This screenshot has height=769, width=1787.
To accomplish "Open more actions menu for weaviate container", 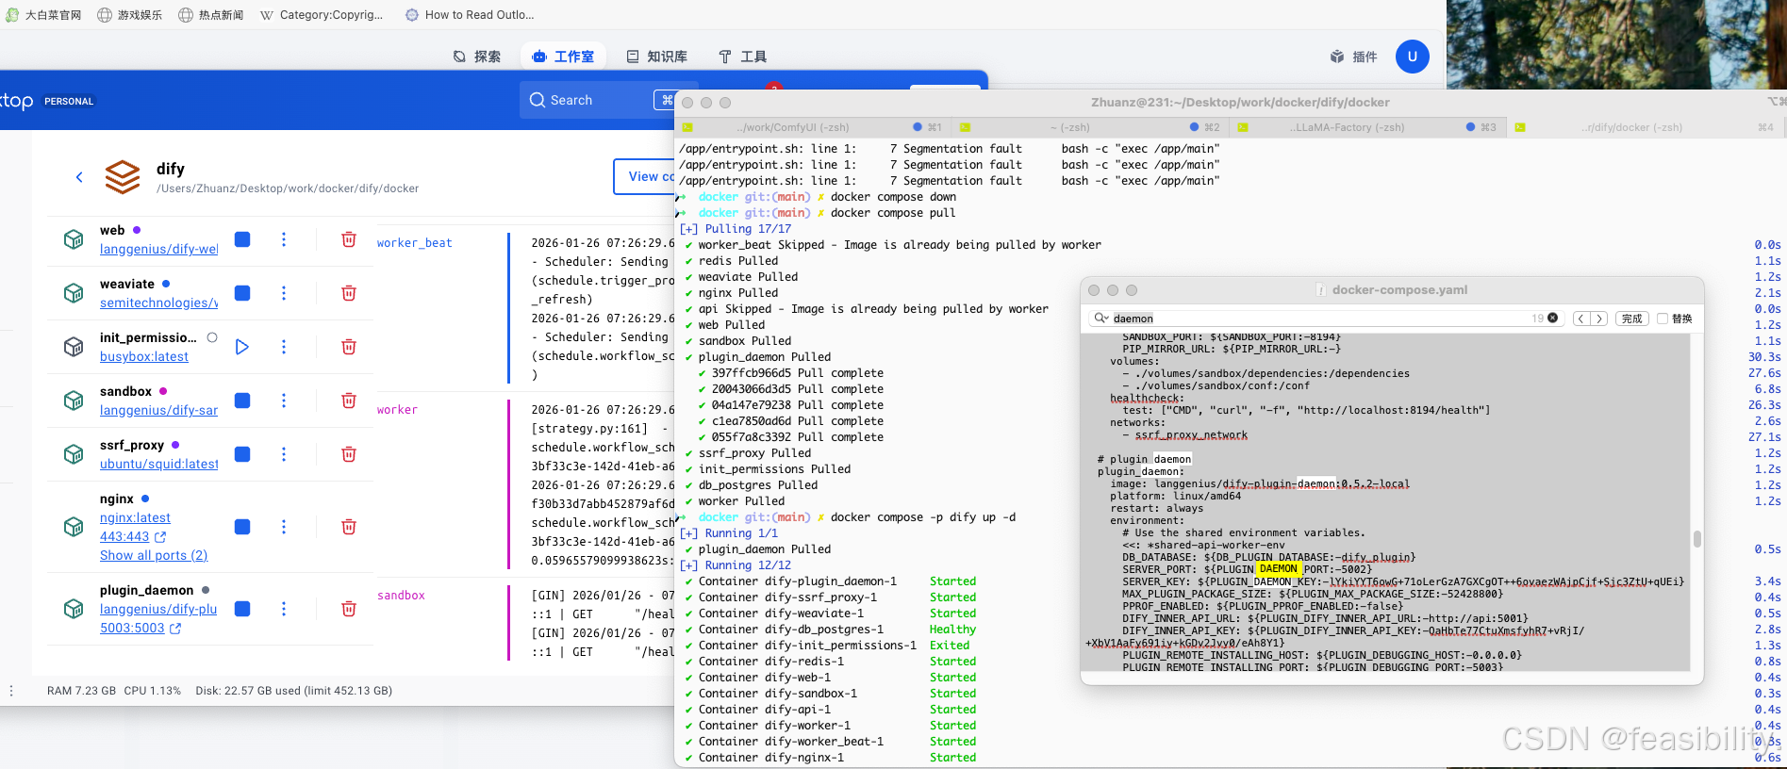I will click(284, 293).
